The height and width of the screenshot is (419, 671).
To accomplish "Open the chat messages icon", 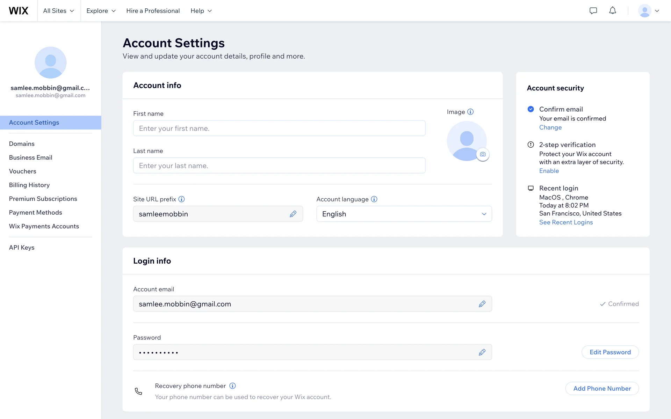I will pyautogui.click(x=593, y=11).
